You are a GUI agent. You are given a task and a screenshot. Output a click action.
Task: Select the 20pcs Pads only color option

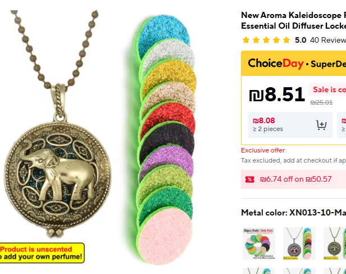tap(259, 244)
